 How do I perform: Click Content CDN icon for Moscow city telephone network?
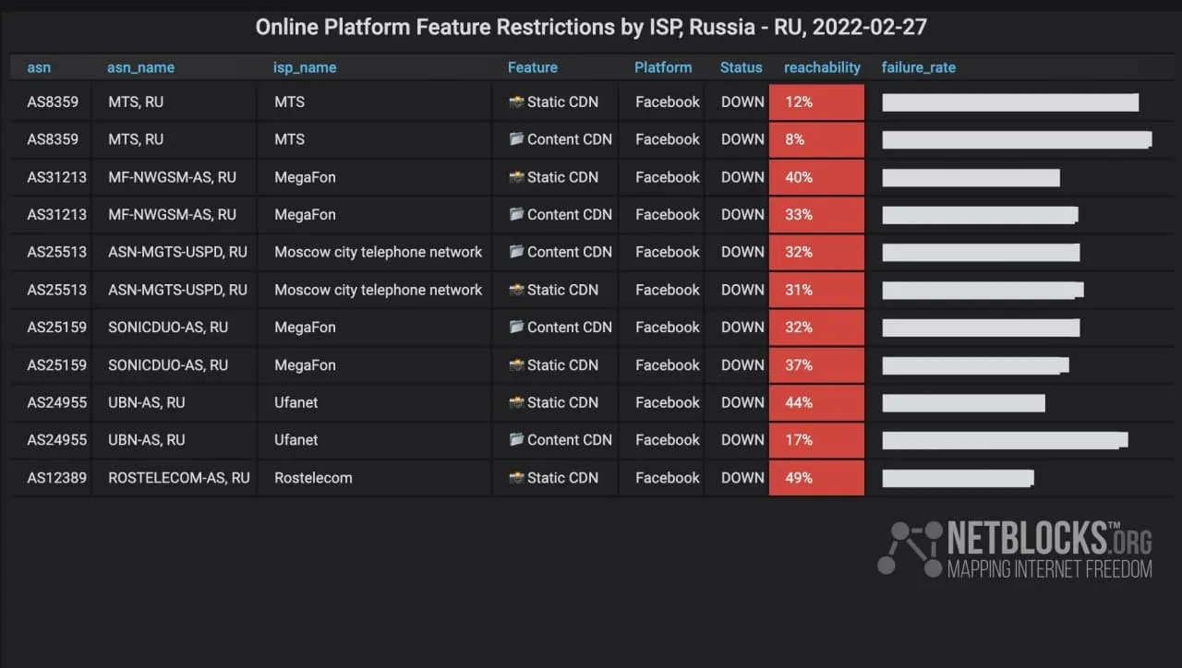pyautogui.click(x=516, y=252)
